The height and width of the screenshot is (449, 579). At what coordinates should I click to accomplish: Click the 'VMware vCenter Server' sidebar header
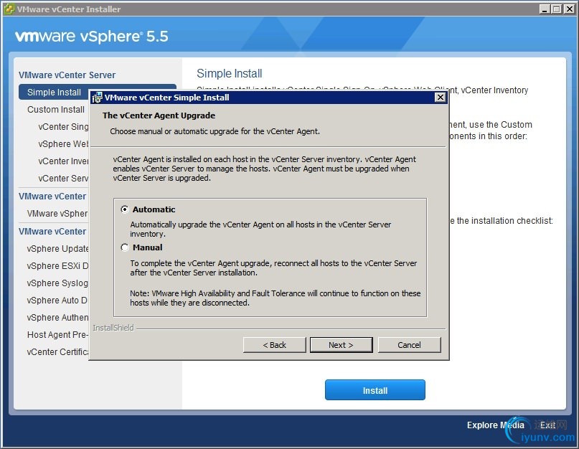coord(67,75)
